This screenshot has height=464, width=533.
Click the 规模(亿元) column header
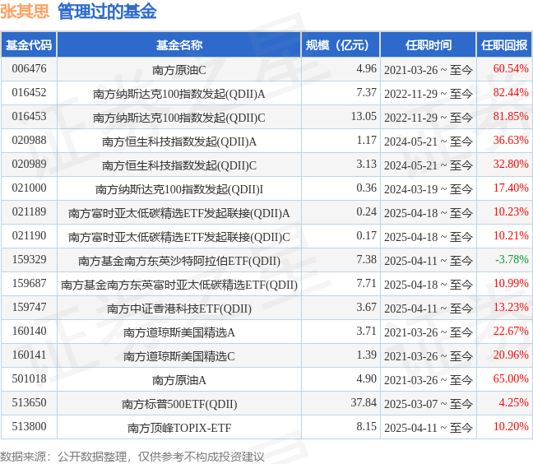(341, 45)
